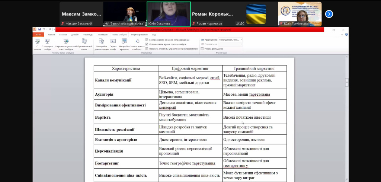Image resolution: width=381 pixels, height=182 pixels.
Task: Switch to Дизайн tab
Action: coord(75,35)
